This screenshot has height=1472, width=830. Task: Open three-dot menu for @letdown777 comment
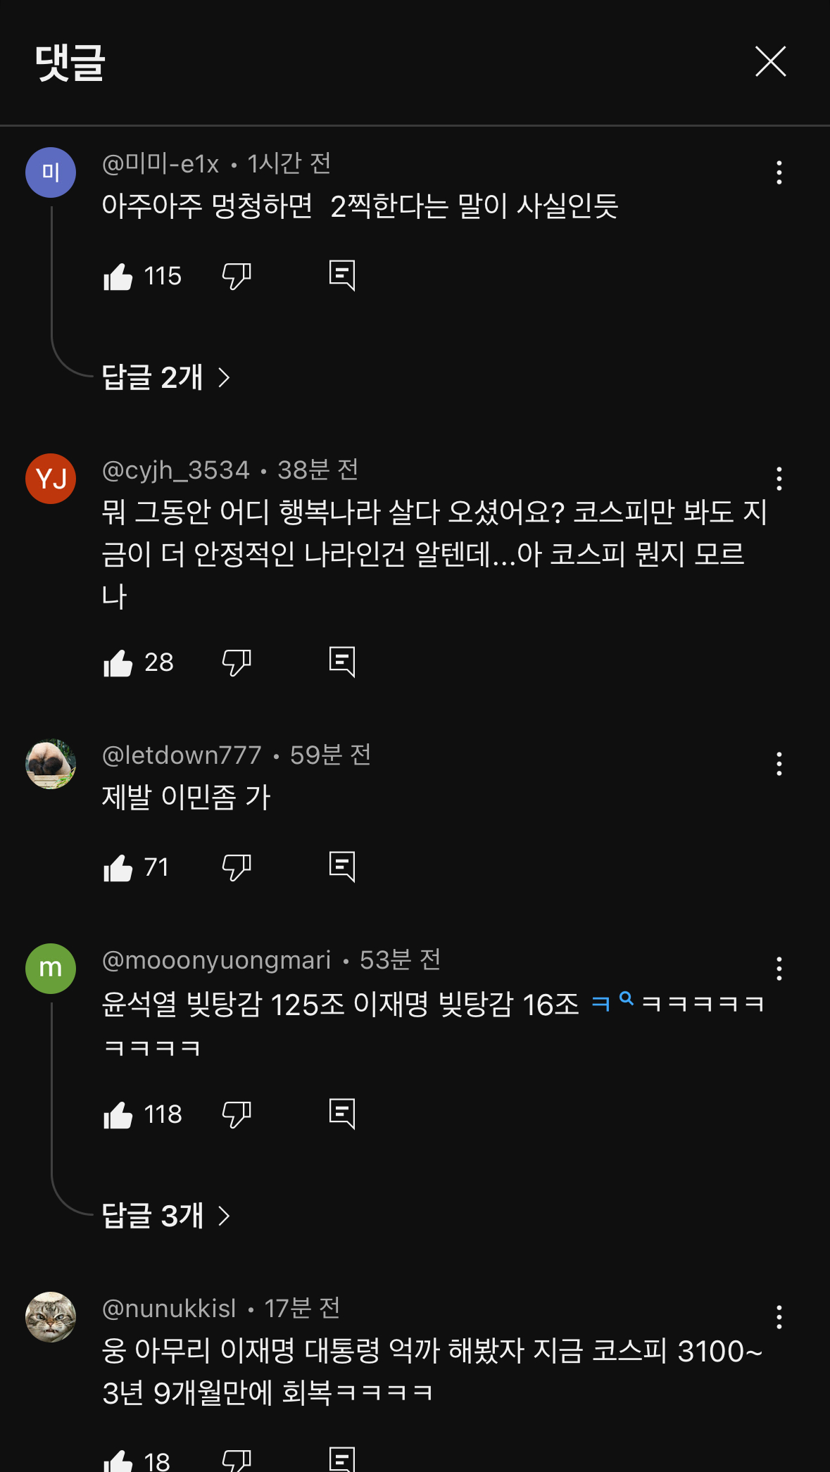[779, 764]
